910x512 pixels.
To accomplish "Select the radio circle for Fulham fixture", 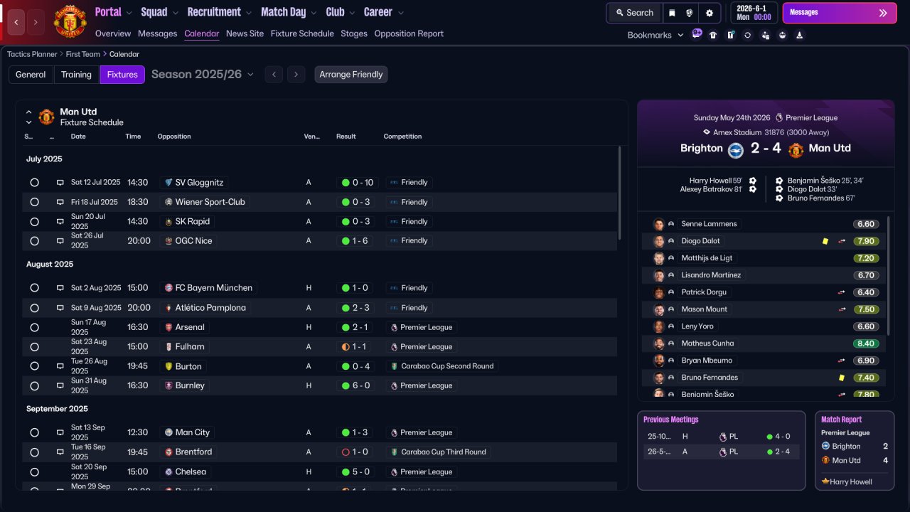I will click(x=34, y=347).
